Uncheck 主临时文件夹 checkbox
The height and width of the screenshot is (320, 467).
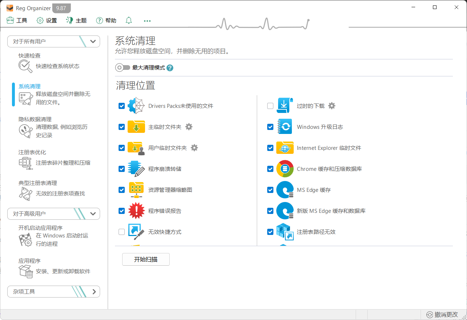tap(122, 127)
